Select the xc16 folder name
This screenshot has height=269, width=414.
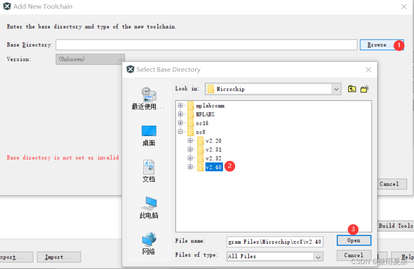click(202, 123)
